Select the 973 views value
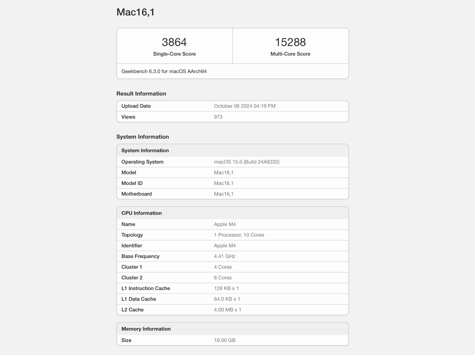Image resolution: width=475 pixels, height=355 pixels. pyautogui.click(x=218, y=117)
